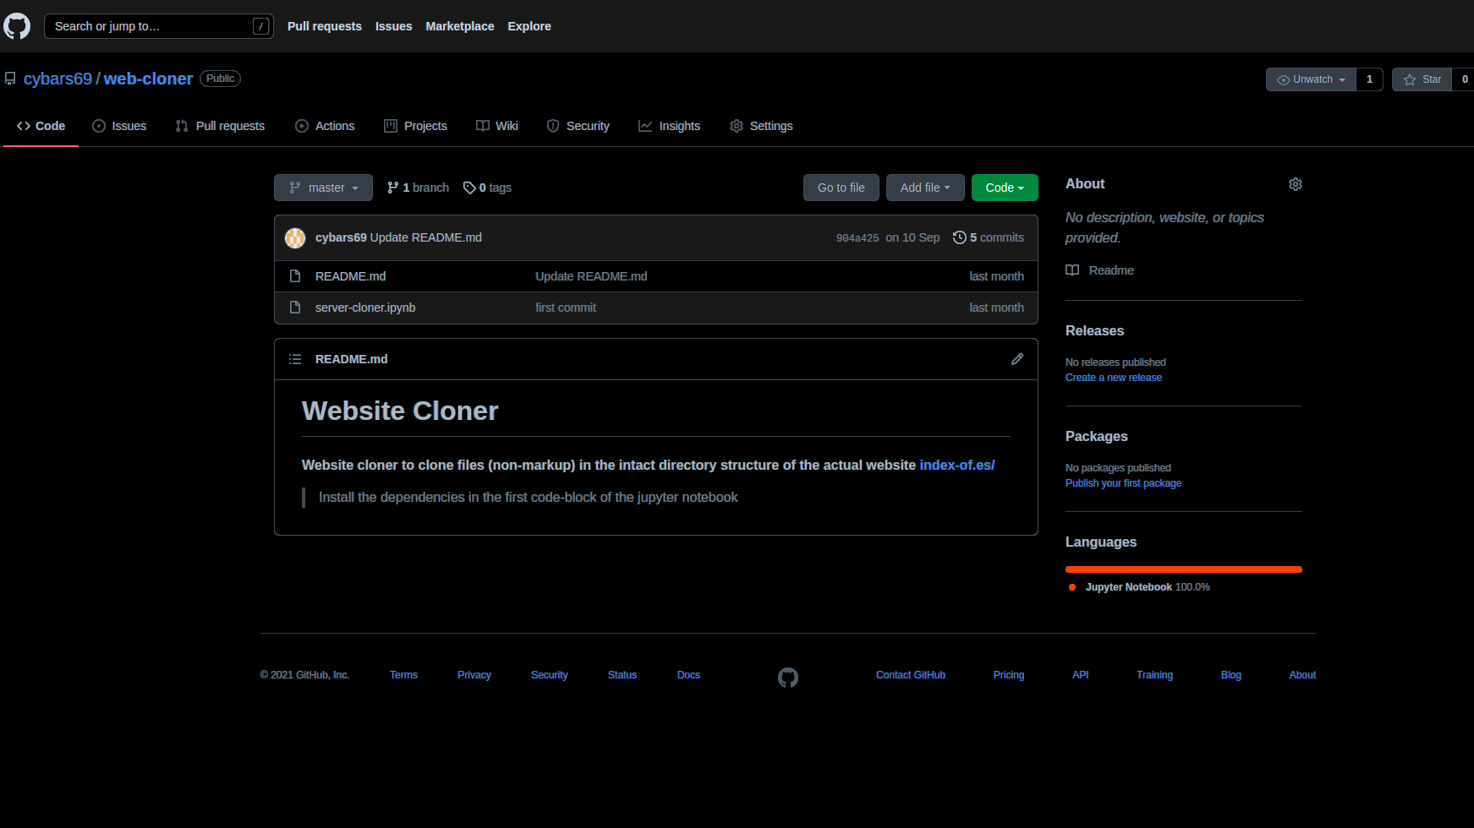Image resolution: width=1474 pixels, height=828 pixels.
Task: Open commit hash 904a425
Action: click(x=858, y=238)
